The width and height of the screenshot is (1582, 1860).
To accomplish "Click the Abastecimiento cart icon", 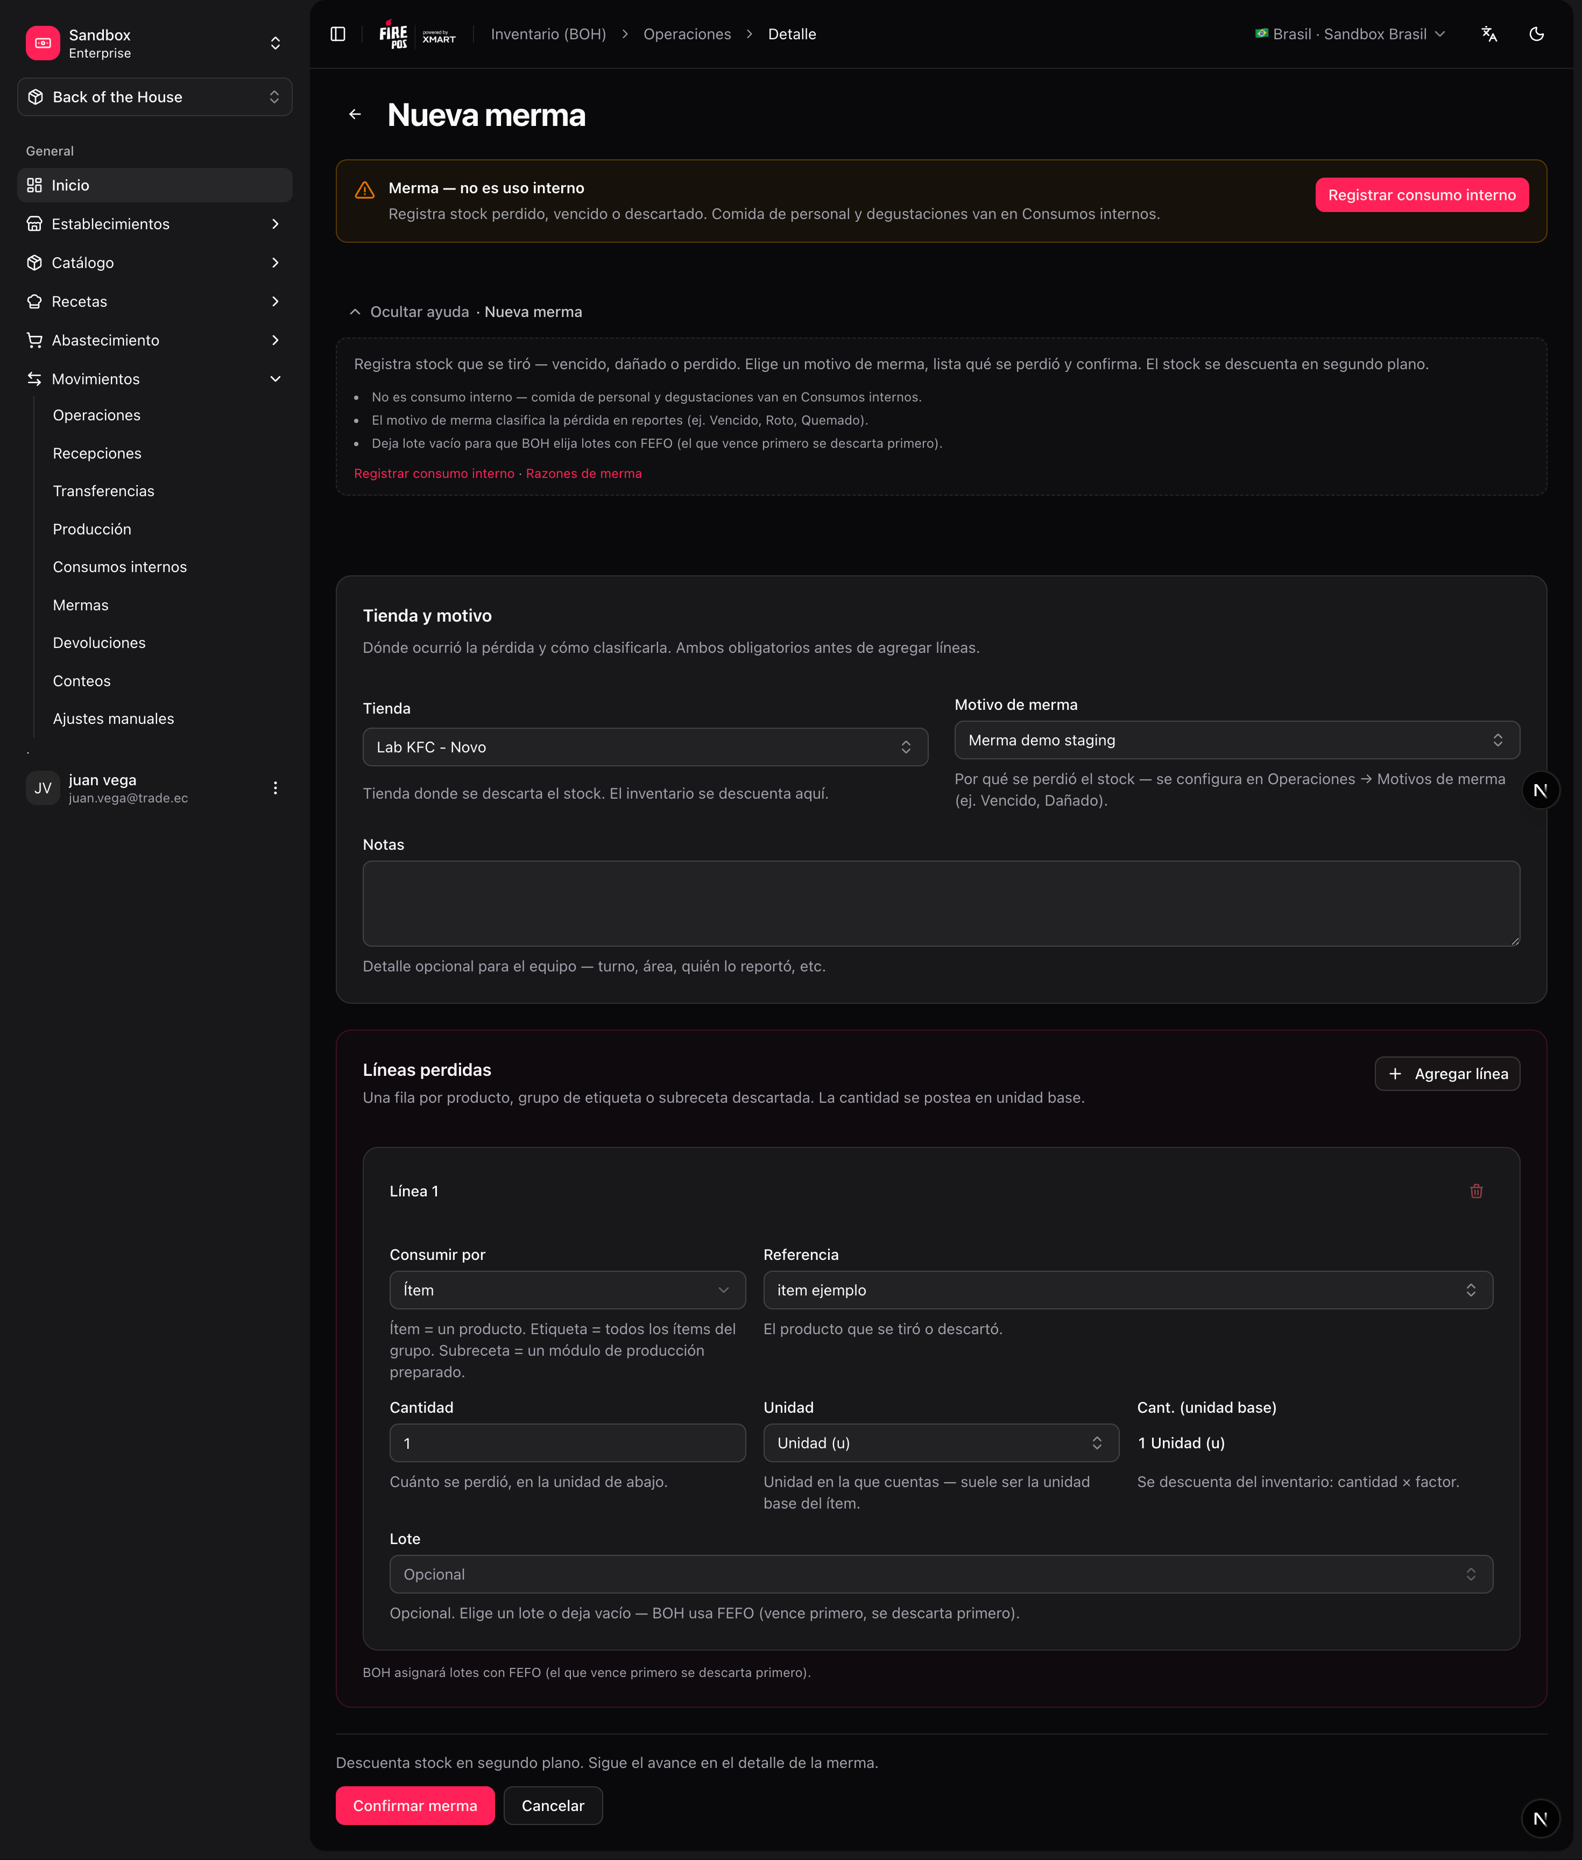I will [34, 340].
